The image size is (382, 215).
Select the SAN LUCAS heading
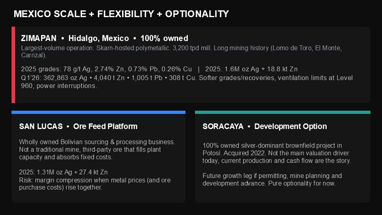point(41,126)
